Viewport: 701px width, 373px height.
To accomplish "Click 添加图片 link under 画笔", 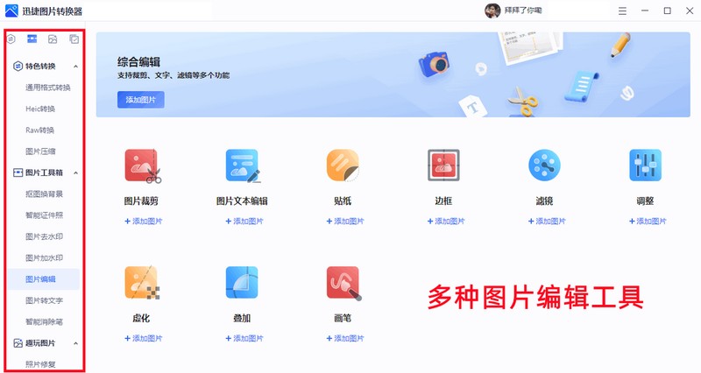I will (x=345, y=339).
